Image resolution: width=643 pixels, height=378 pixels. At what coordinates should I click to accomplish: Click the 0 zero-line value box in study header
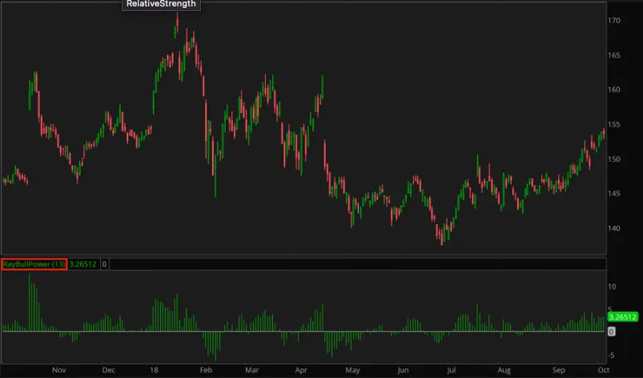104,264
